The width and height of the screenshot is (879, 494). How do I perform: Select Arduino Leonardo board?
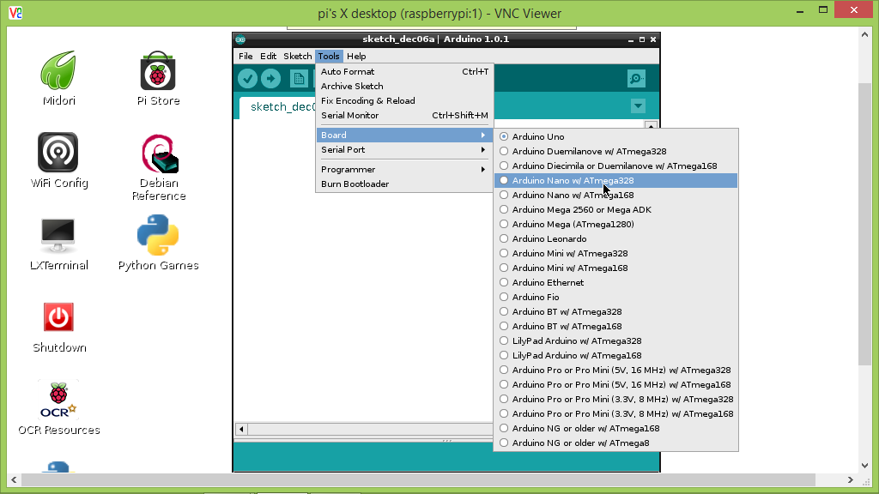(616, 238)
